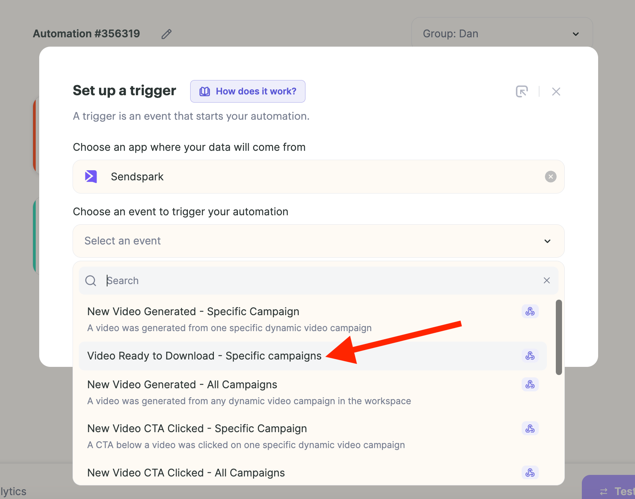Click the Test button at bottom right
The width and height of the screenshot is (635, 499).
pyautogui.click(x=609, y=487)
